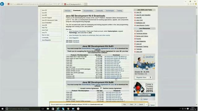Open the Java Developer Newsletter link

pos(77,31)
